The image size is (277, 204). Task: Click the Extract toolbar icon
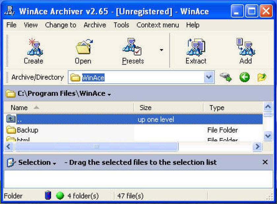(196, 47)
